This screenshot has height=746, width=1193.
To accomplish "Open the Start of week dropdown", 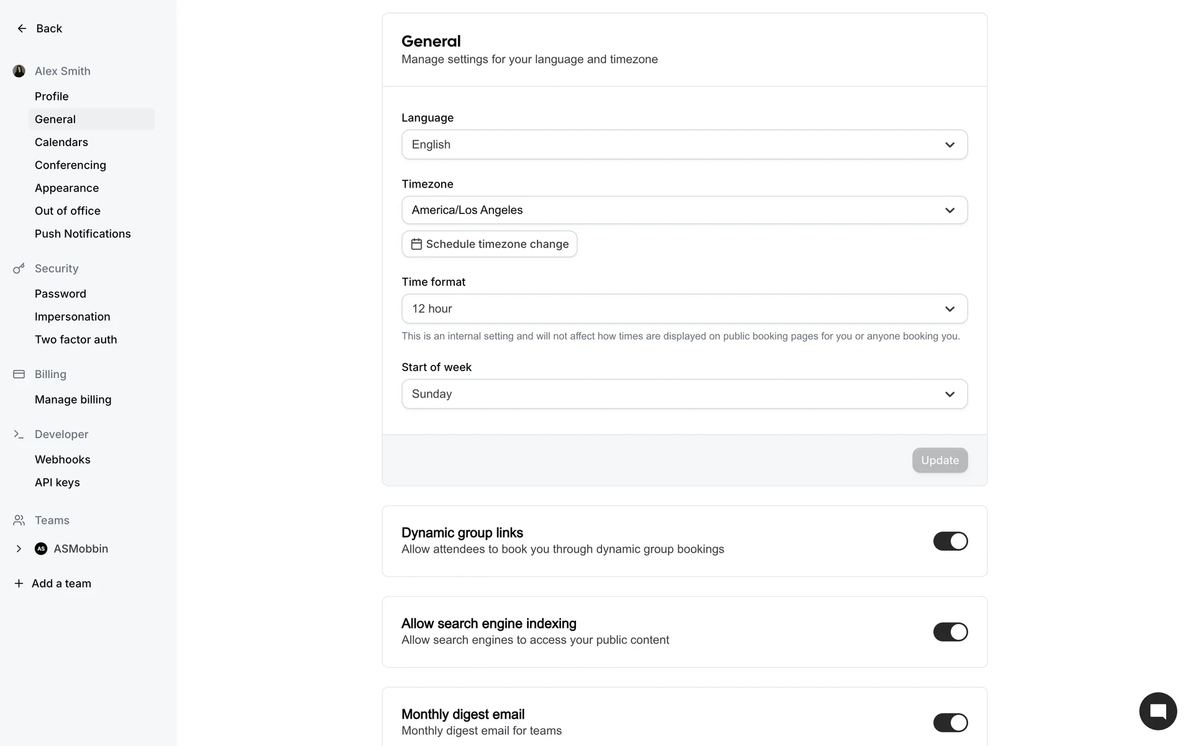I will click(684, 394).
